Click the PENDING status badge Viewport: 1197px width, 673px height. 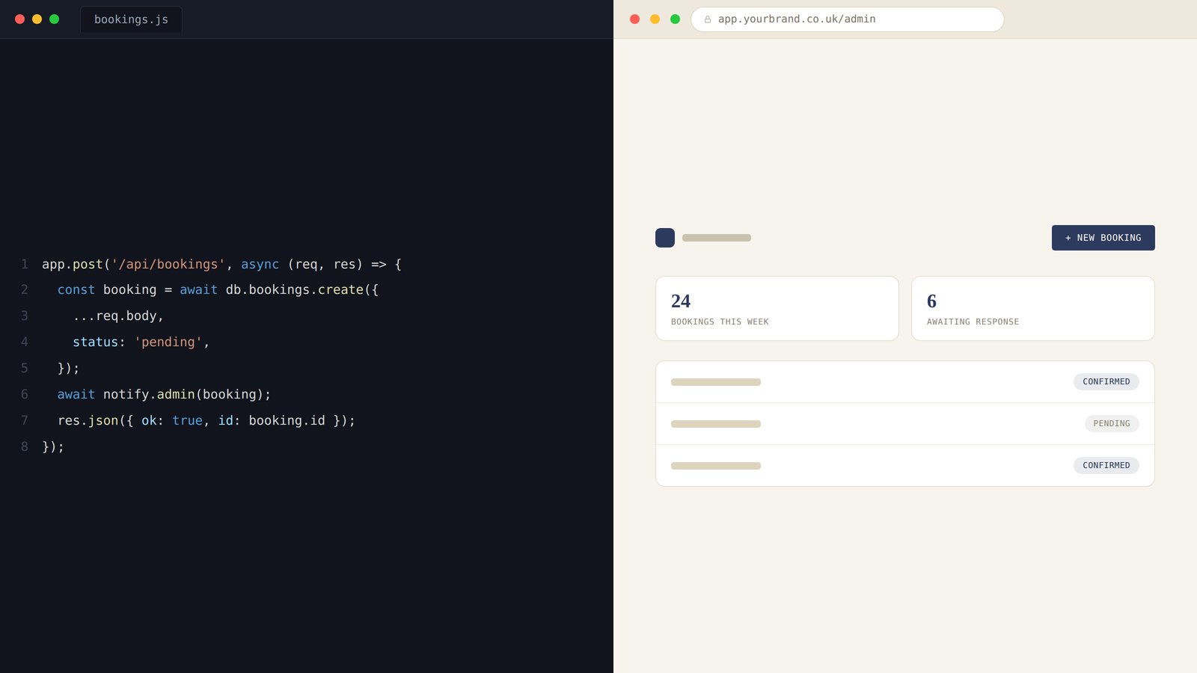coord(1112,423)
